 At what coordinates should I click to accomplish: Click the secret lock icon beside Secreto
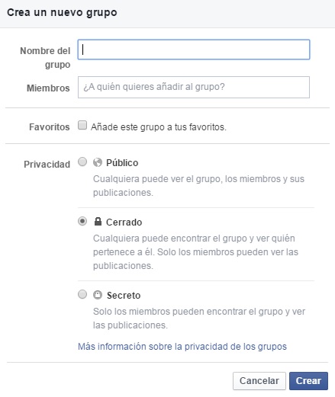(98, 295)
